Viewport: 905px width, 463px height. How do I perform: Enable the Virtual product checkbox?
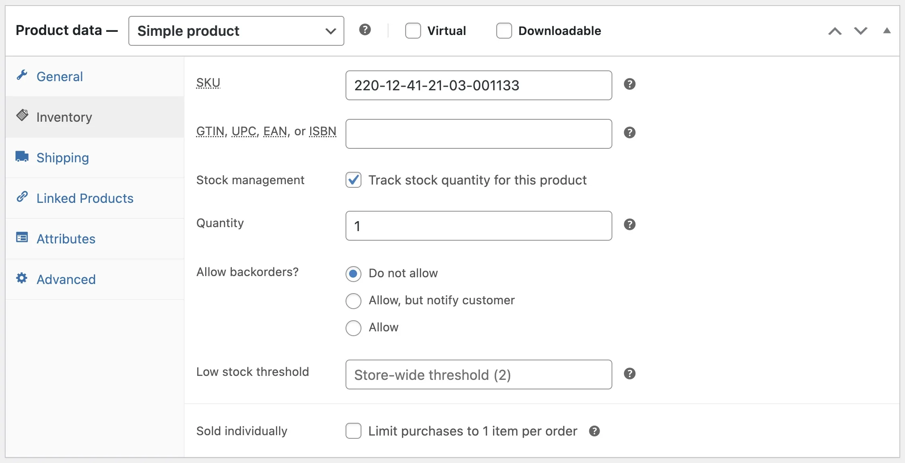tap(413, 31)
